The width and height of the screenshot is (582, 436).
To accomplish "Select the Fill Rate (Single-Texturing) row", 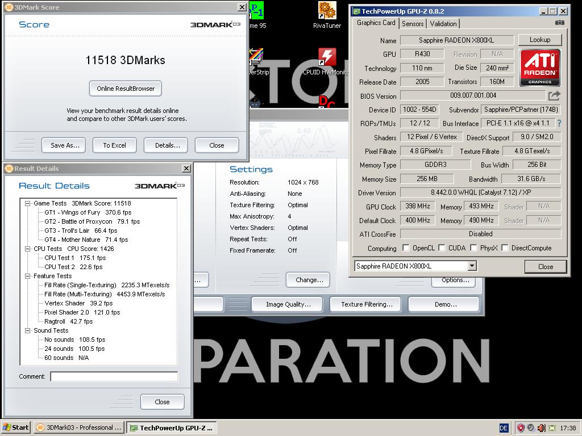I will tap(107, 285).
